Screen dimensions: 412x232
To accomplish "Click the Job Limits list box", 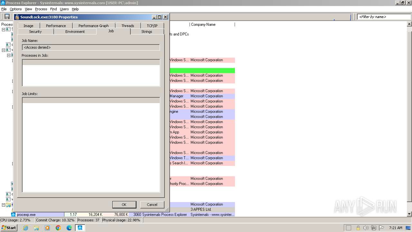I will (91, 145).
